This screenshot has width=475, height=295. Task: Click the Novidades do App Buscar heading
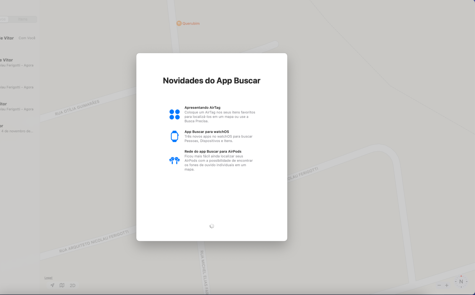pyautogui.click(x=212, y=81)
